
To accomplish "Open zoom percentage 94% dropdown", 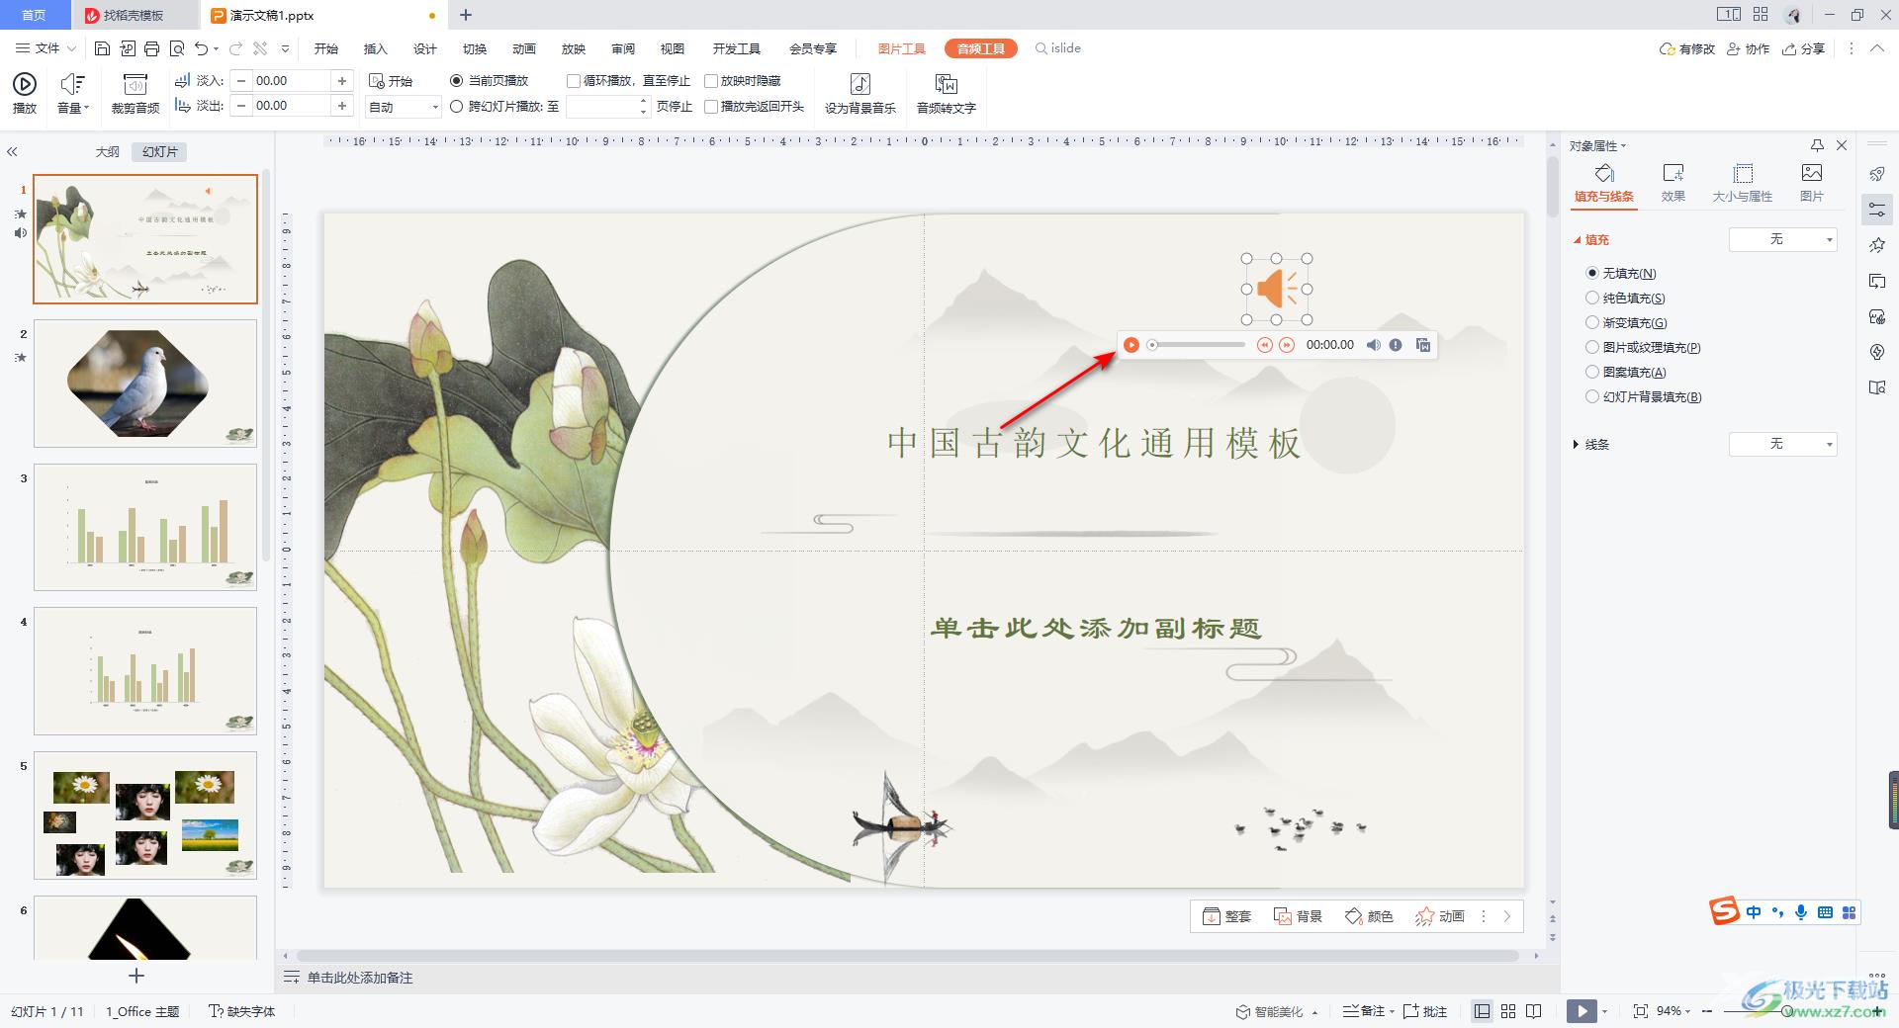I will click(x=1673, y=1011).
